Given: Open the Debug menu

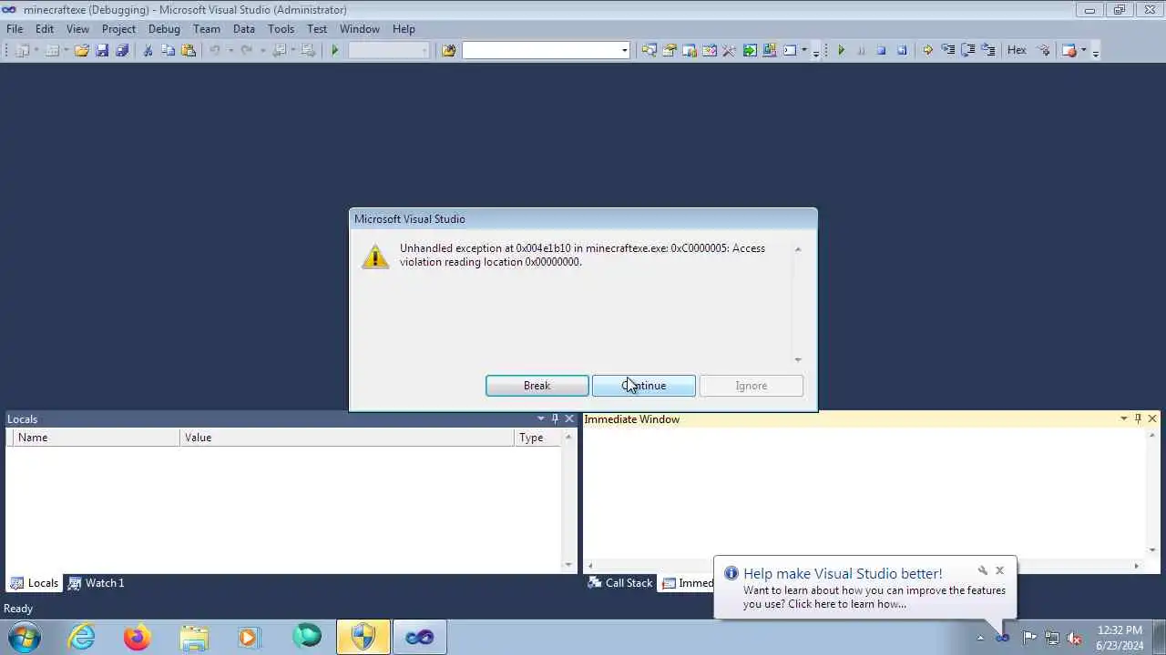Looking at the screenshot, I should click(164, 29).
